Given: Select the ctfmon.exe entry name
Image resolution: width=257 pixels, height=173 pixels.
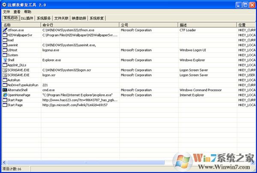Looking at the screenshot, I should click(15, 30).
